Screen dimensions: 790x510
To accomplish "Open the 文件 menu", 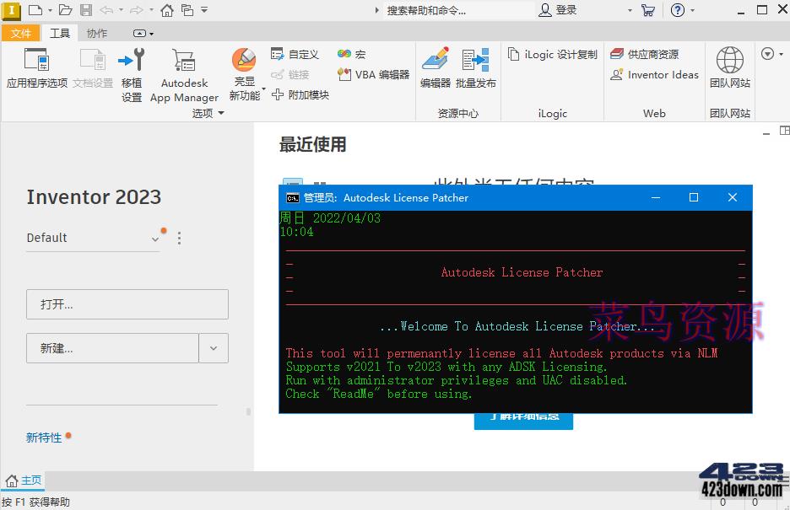I will pos(21,33).
